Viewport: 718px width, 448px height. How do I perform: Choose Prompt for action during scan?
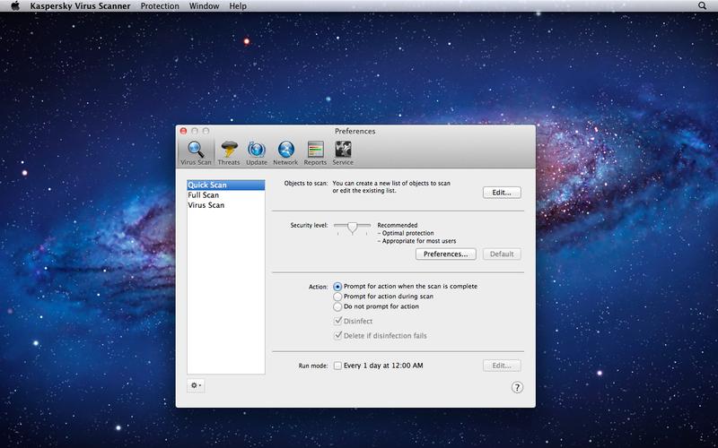(337, 297)
